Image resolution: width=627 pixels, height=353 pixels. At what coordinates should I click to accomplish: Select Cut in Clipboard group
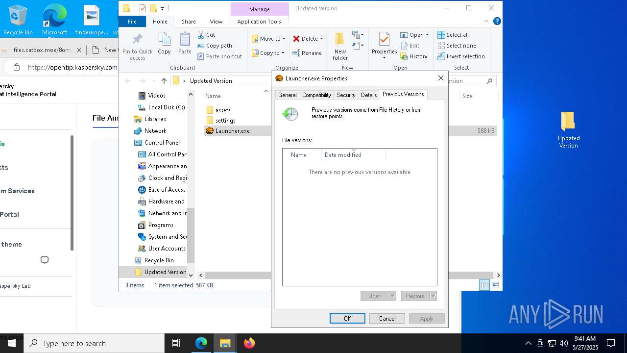[x=206, y=35]
